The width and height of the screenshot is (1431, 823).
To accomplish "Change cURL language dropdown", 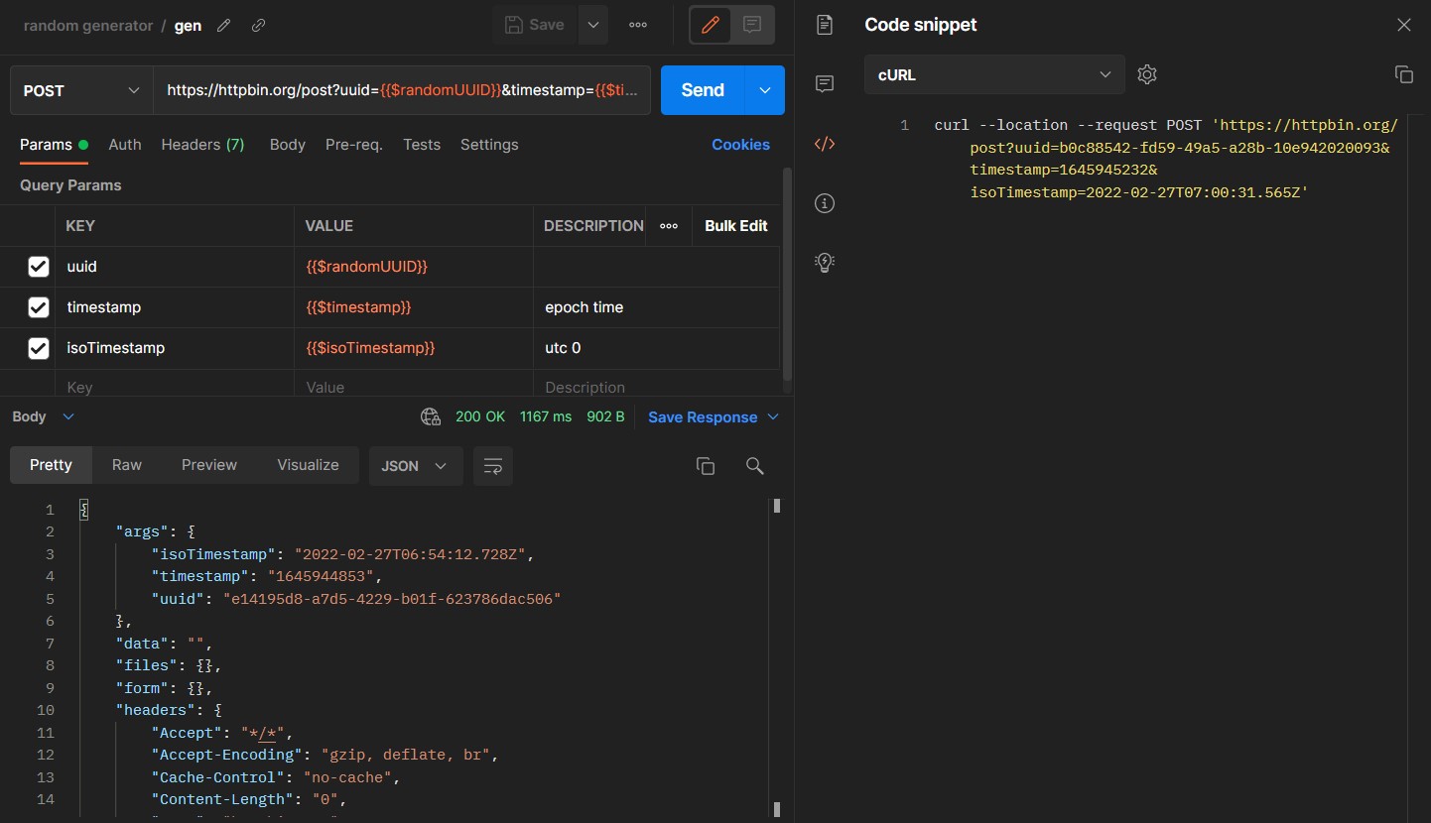I will (x=994, y=74).
